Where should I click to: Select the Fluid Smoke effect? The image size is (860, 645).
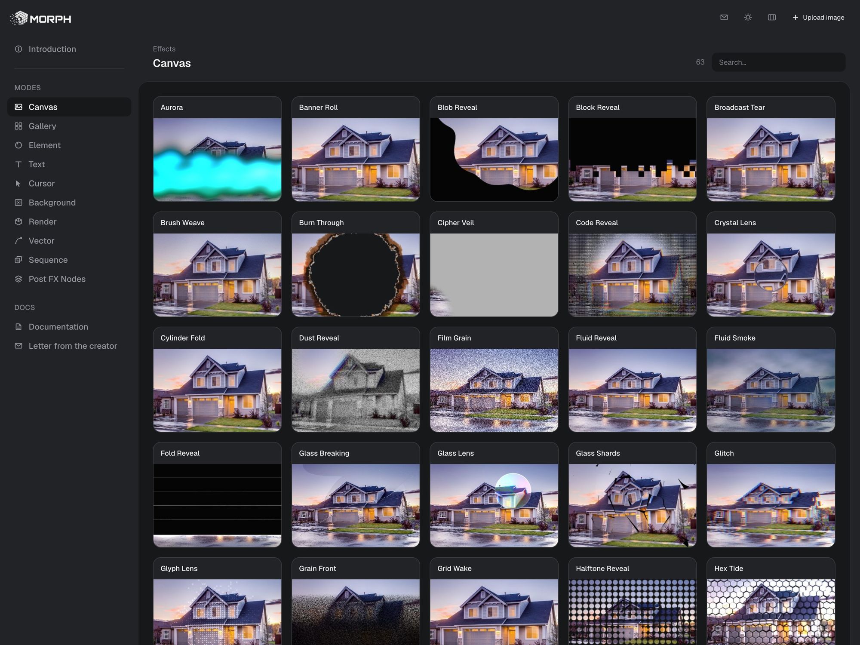771,379
